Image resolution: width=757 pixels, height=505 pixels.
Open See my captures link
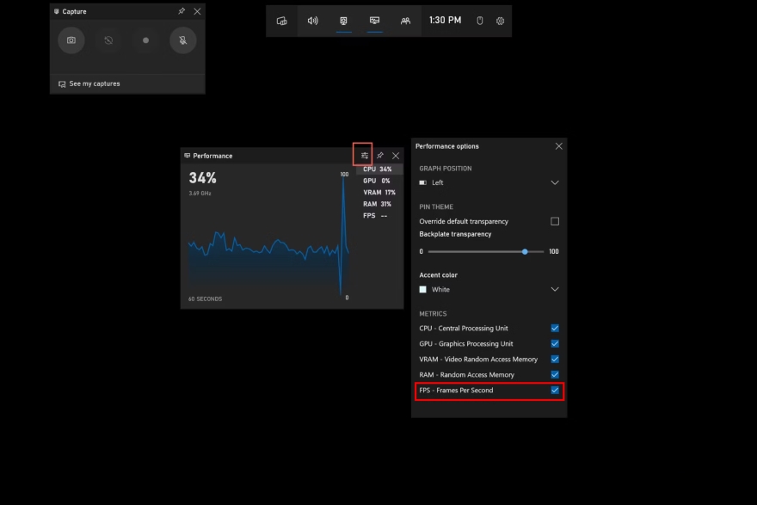coord(94,83)
